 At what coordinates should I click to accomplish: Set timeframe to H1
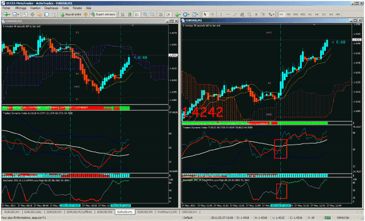click(310, 15)
